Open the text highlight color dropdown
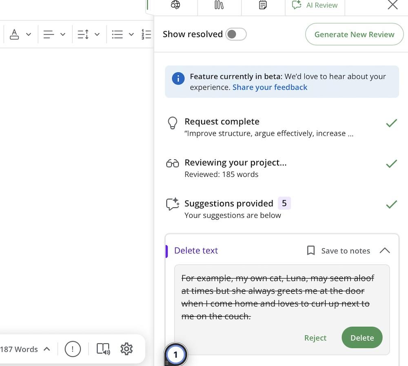Image resolution: width=408 pixels, height=366 pixels. point(29,34)
